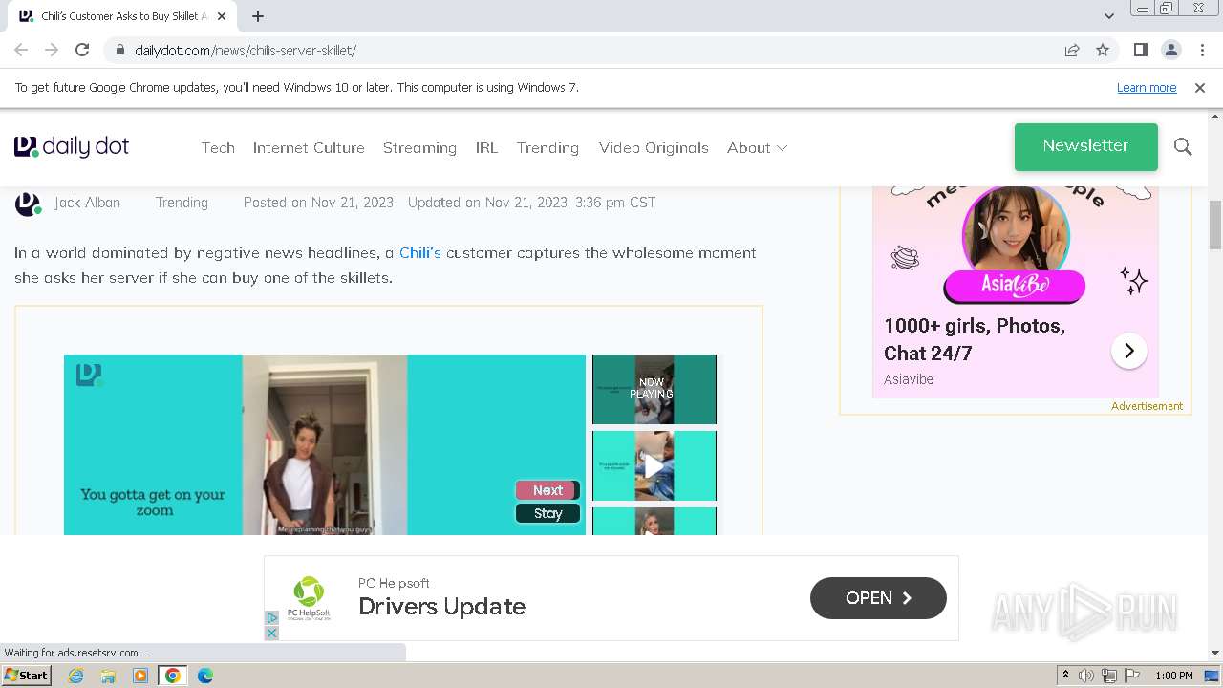Open the Streaming section
Viewport: 1223px width, 688px height.
419,147
